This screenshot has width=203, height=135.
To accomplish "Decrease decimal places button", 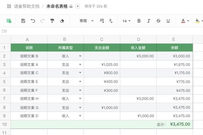I will click(x=111, y=21).
